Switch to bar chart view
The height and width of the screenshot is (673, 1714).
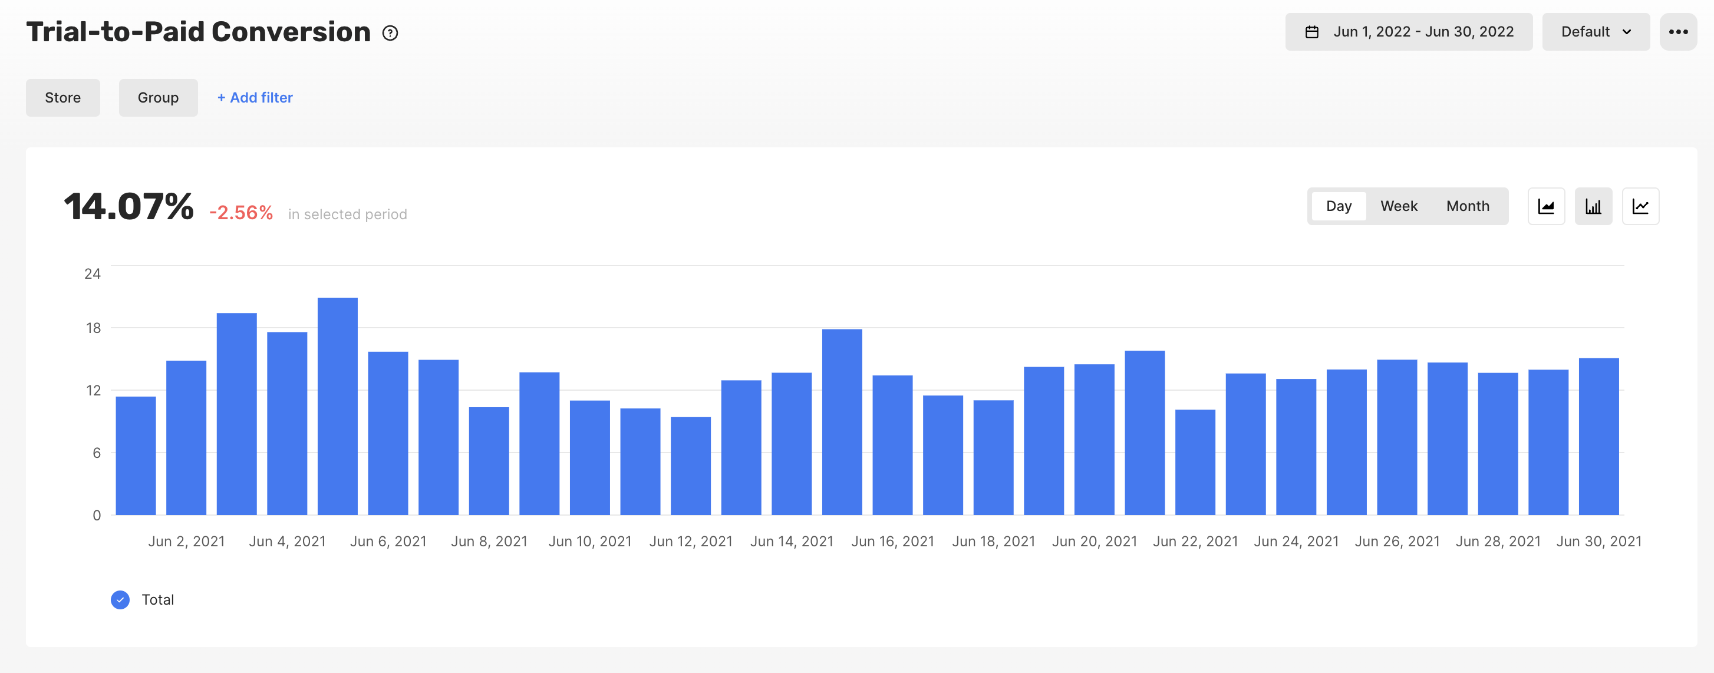click(1593, 206)
